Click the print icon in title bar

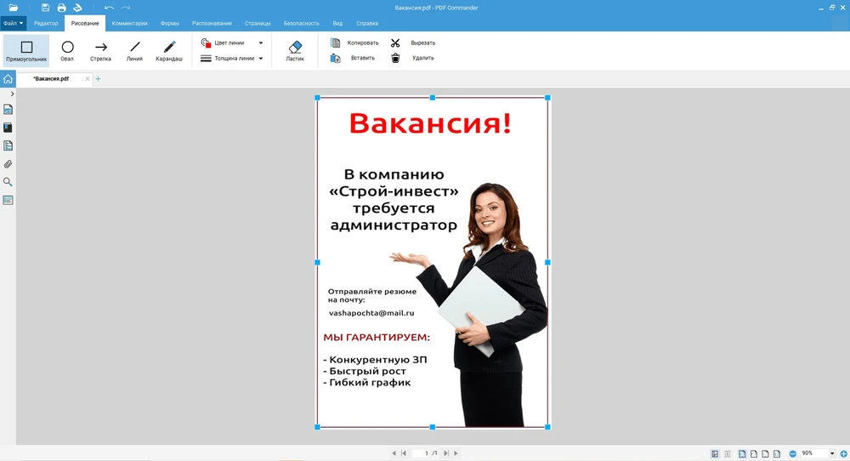coord(61,8)
